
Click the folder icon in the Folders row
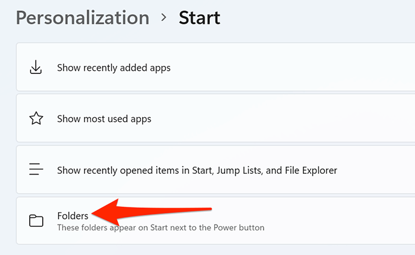37,221
